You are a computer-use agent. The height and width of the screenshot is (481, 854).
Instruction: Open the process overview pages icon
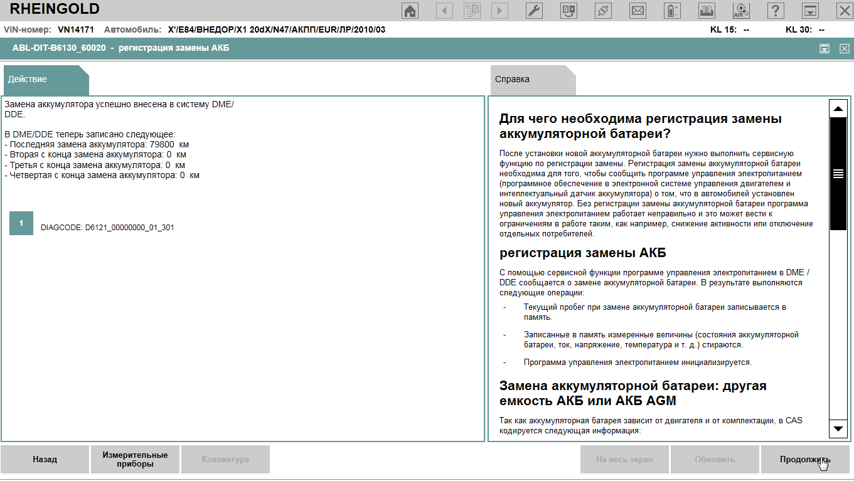point(472,11)
